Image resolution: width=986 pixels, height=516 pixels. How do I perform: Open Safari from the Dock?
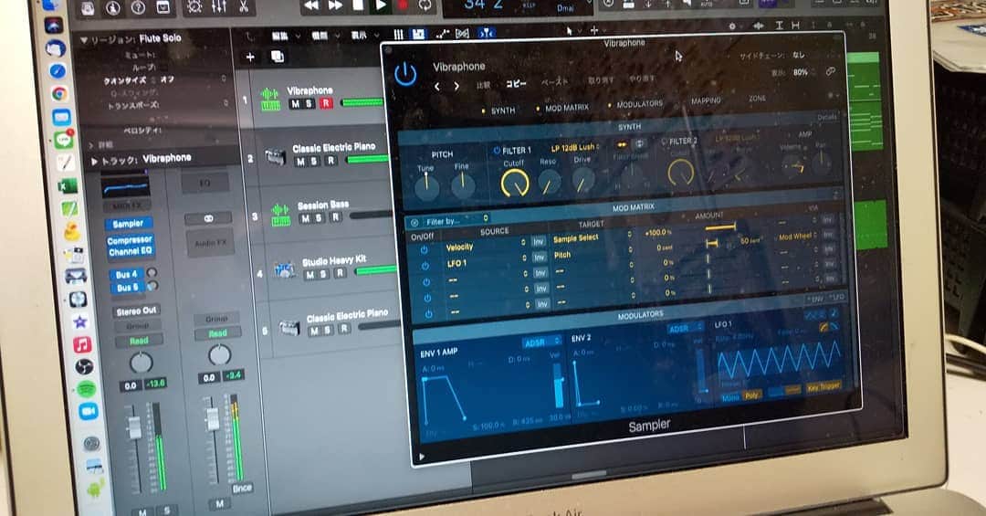pyautogui.click(x=58, y=70)
